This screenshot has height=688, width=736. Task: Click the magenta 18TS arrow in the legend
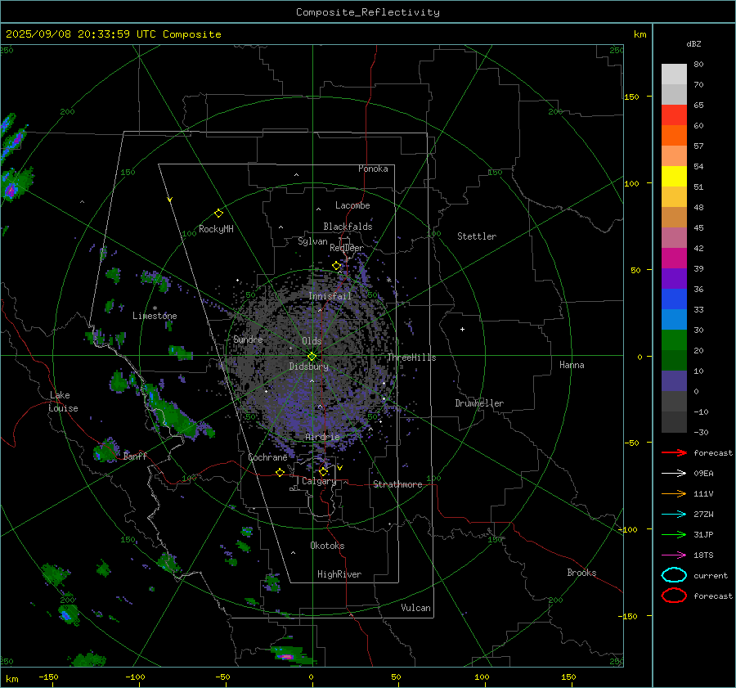click(x=674, y=555)
